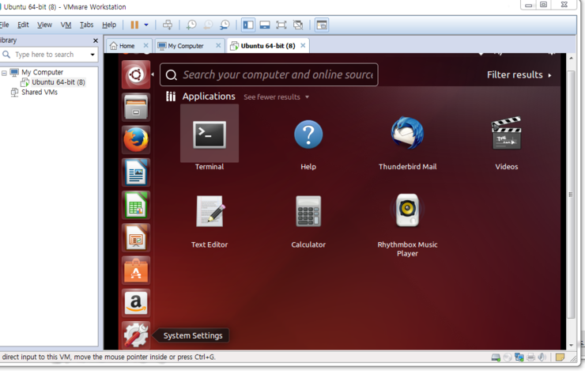Image resolution: width=585 pixels, height=371 pixels.
Task: Select Shared VMs in library tree
Action: pos(40,93)
